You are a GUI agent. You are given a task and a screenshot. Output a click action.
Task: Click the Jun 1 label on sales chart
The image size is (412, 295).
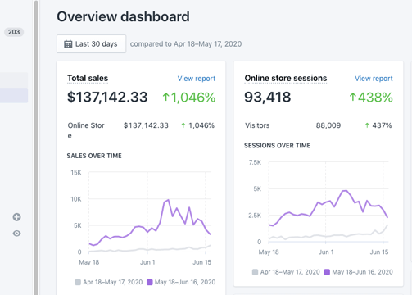click(147, 262)
